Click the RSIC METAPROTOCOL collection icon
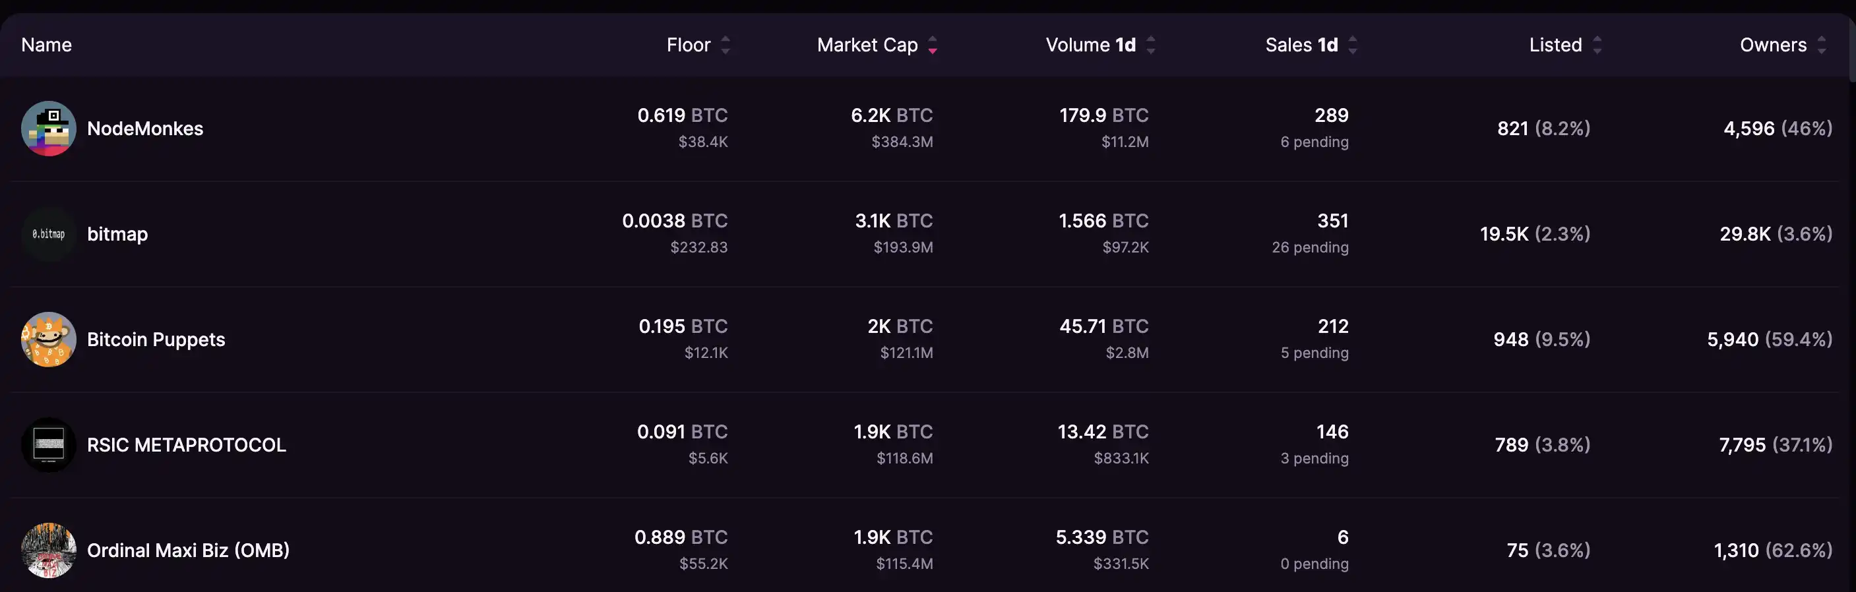This screenshot has width=1856, height=592. pos(48,445)
